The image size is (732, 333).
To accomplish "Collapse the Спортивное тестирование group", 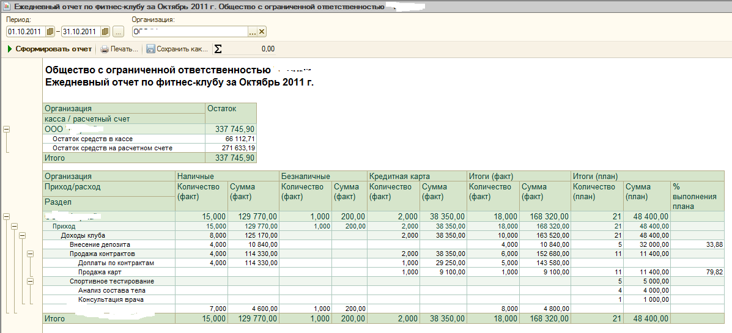I will click(30, 281).
